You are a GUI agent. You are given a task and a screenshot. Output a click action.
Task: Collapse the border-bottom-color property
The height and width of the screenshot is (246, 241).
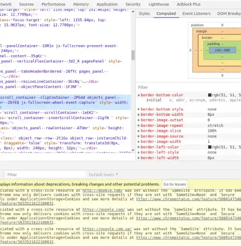pos(139,95)
